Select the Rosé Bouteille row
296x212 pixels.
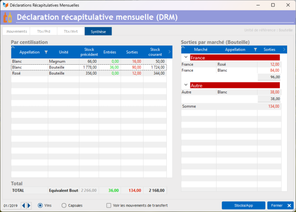click(89, 73)
